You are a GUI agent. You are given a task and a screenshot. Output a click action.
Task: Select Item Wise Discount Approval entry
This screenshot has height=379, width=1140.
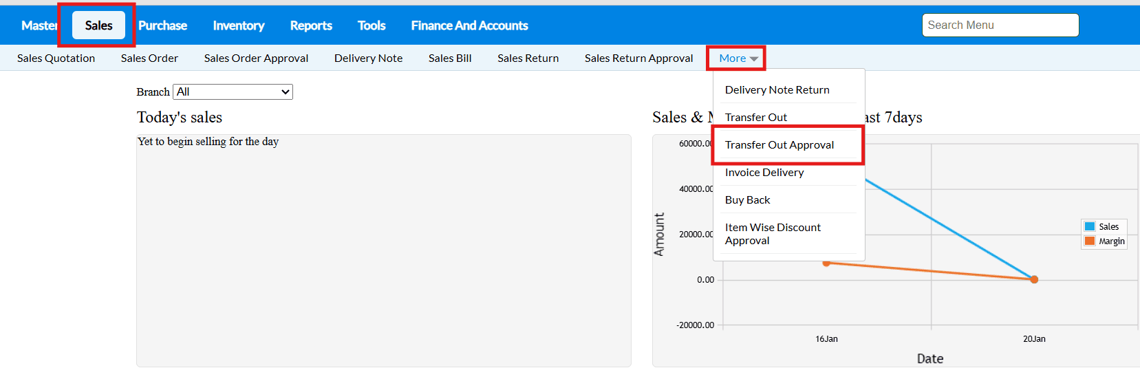pyautogui.click(x=773, y=234)
